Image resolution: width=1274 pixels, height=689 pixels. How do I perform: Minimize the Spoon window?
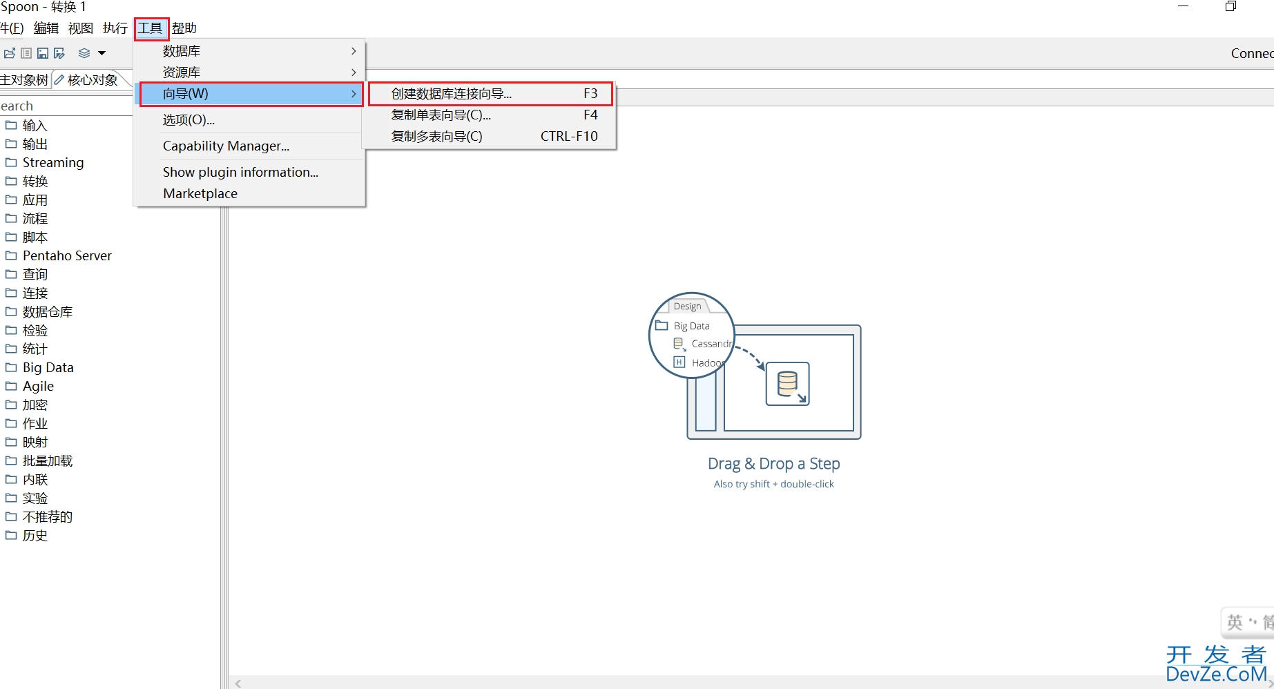1183,6
